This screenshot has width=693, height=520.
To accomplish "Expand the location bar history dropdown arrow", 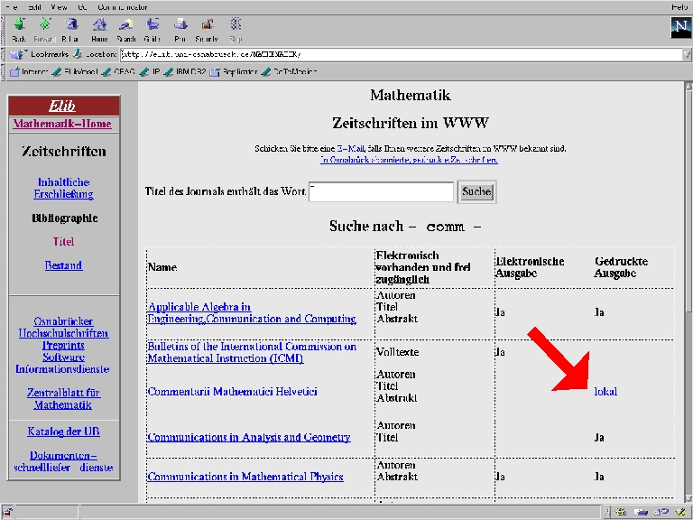I will tap(687, 54).
